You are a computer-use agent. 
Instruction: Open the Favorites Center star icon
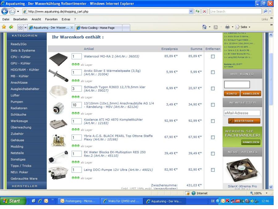[4, 27]
